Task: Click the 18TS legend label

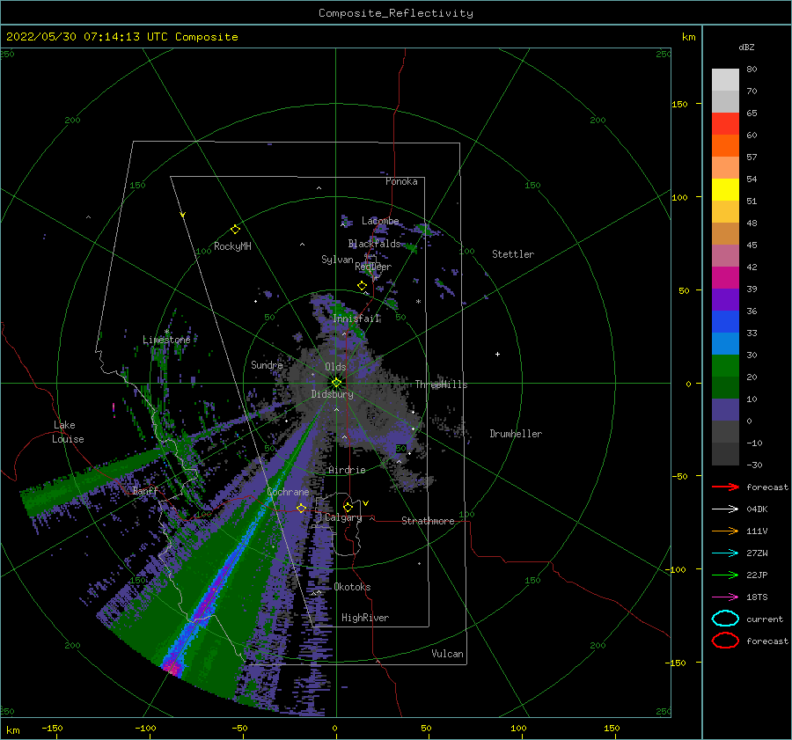Action: [757, 597]
